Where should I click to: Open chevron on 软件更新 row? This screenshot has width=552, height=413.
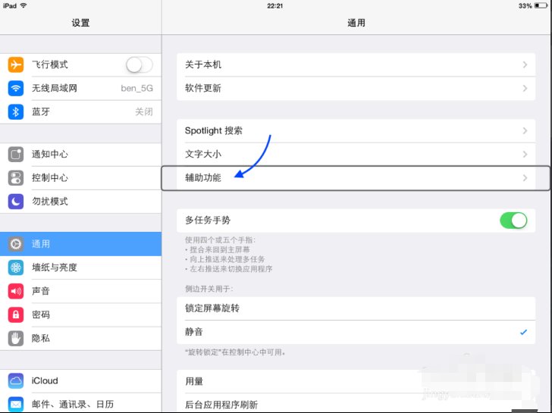pos(525,89)
